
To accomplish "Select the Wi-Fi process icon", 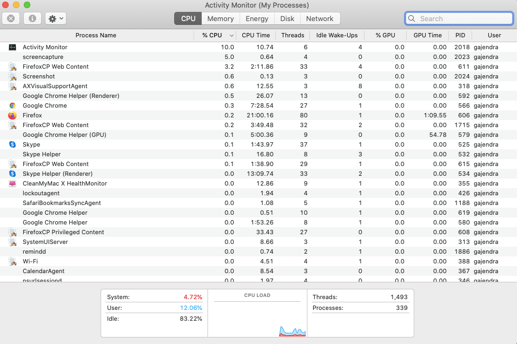I will pyautogui.click(x=12, y=261).
